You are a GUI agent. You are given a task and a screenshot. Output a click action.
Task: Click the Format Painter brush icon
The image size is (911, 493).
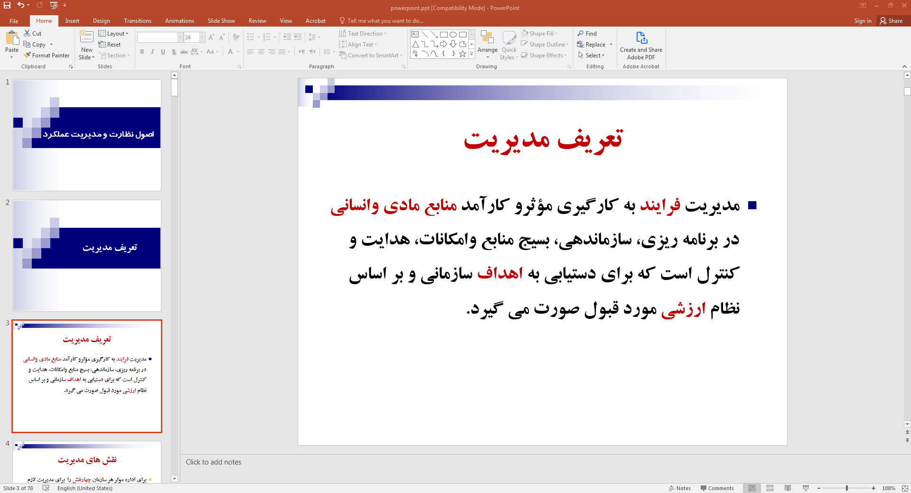[28, 56]
